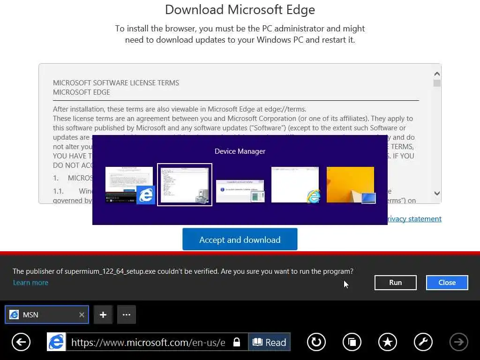Close the MSN tab
Viewport: 480px width, 360px height.
pyautogui.click(x=82, y=315)
